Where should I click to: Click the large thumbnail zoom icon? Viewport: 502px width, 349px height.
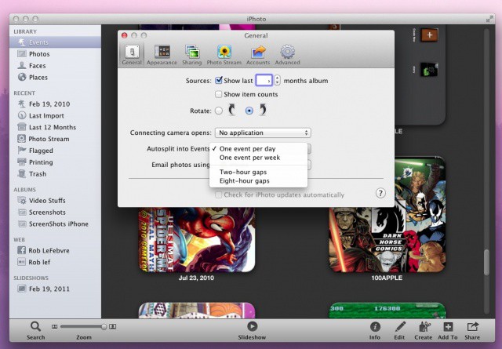coord(112,326)
